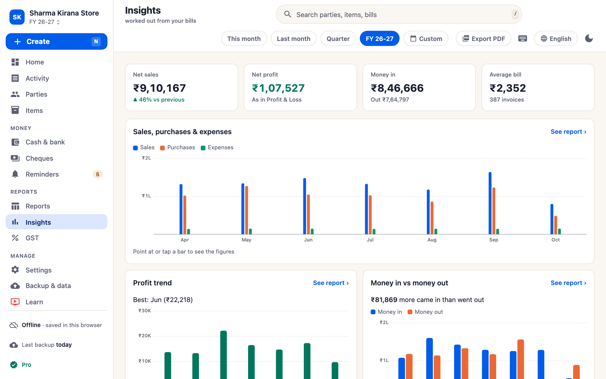Screen dimensions: 606x379
Task: Click the SK store logo
Action: click(x=17, y=17)
